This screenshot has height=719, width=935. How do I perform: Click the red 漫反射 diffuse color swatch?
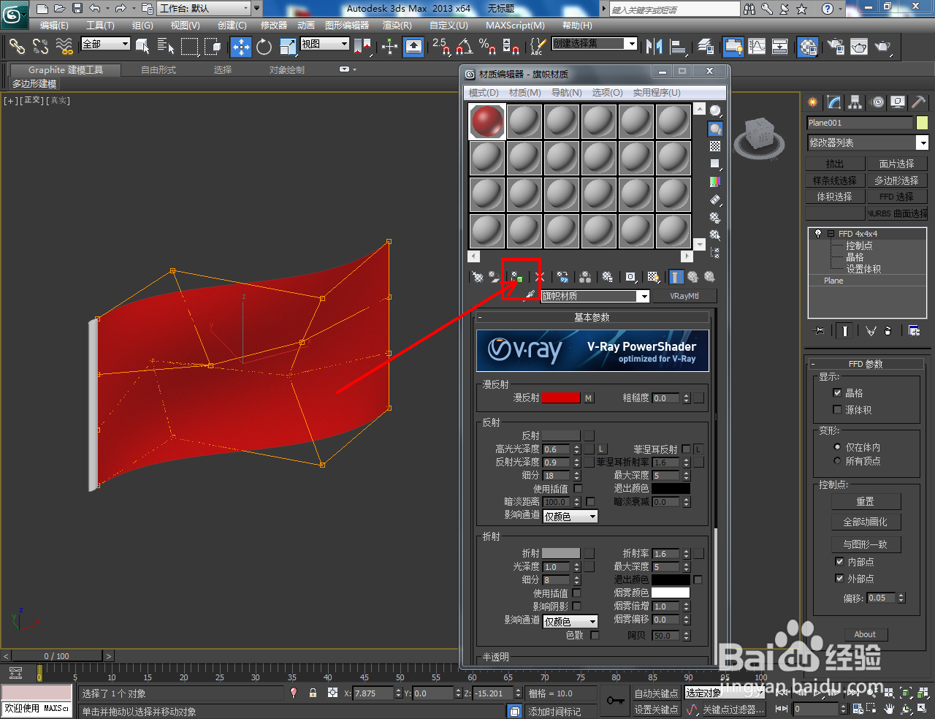561,397
